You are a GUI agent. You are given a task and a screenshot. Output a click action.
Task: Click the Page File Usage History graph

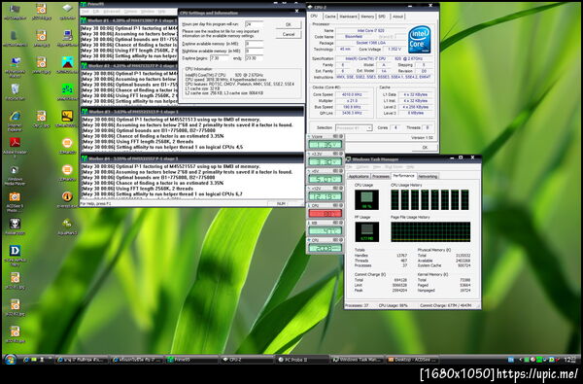[430, 231]
